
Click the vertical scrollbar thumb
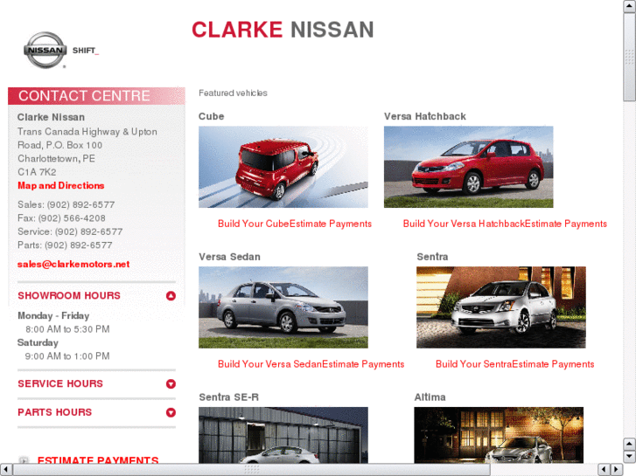pos(629,57)
